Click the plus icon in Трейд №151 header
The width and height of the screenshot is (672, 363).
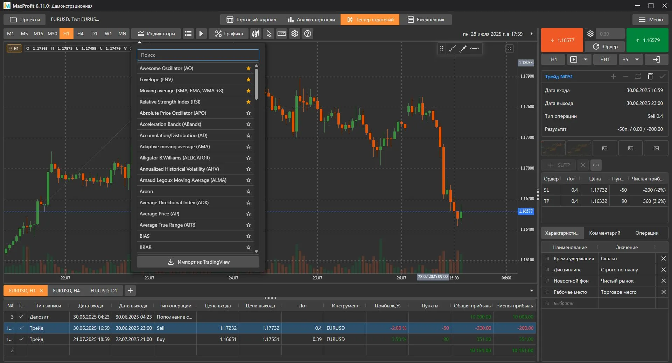point(614,76)
